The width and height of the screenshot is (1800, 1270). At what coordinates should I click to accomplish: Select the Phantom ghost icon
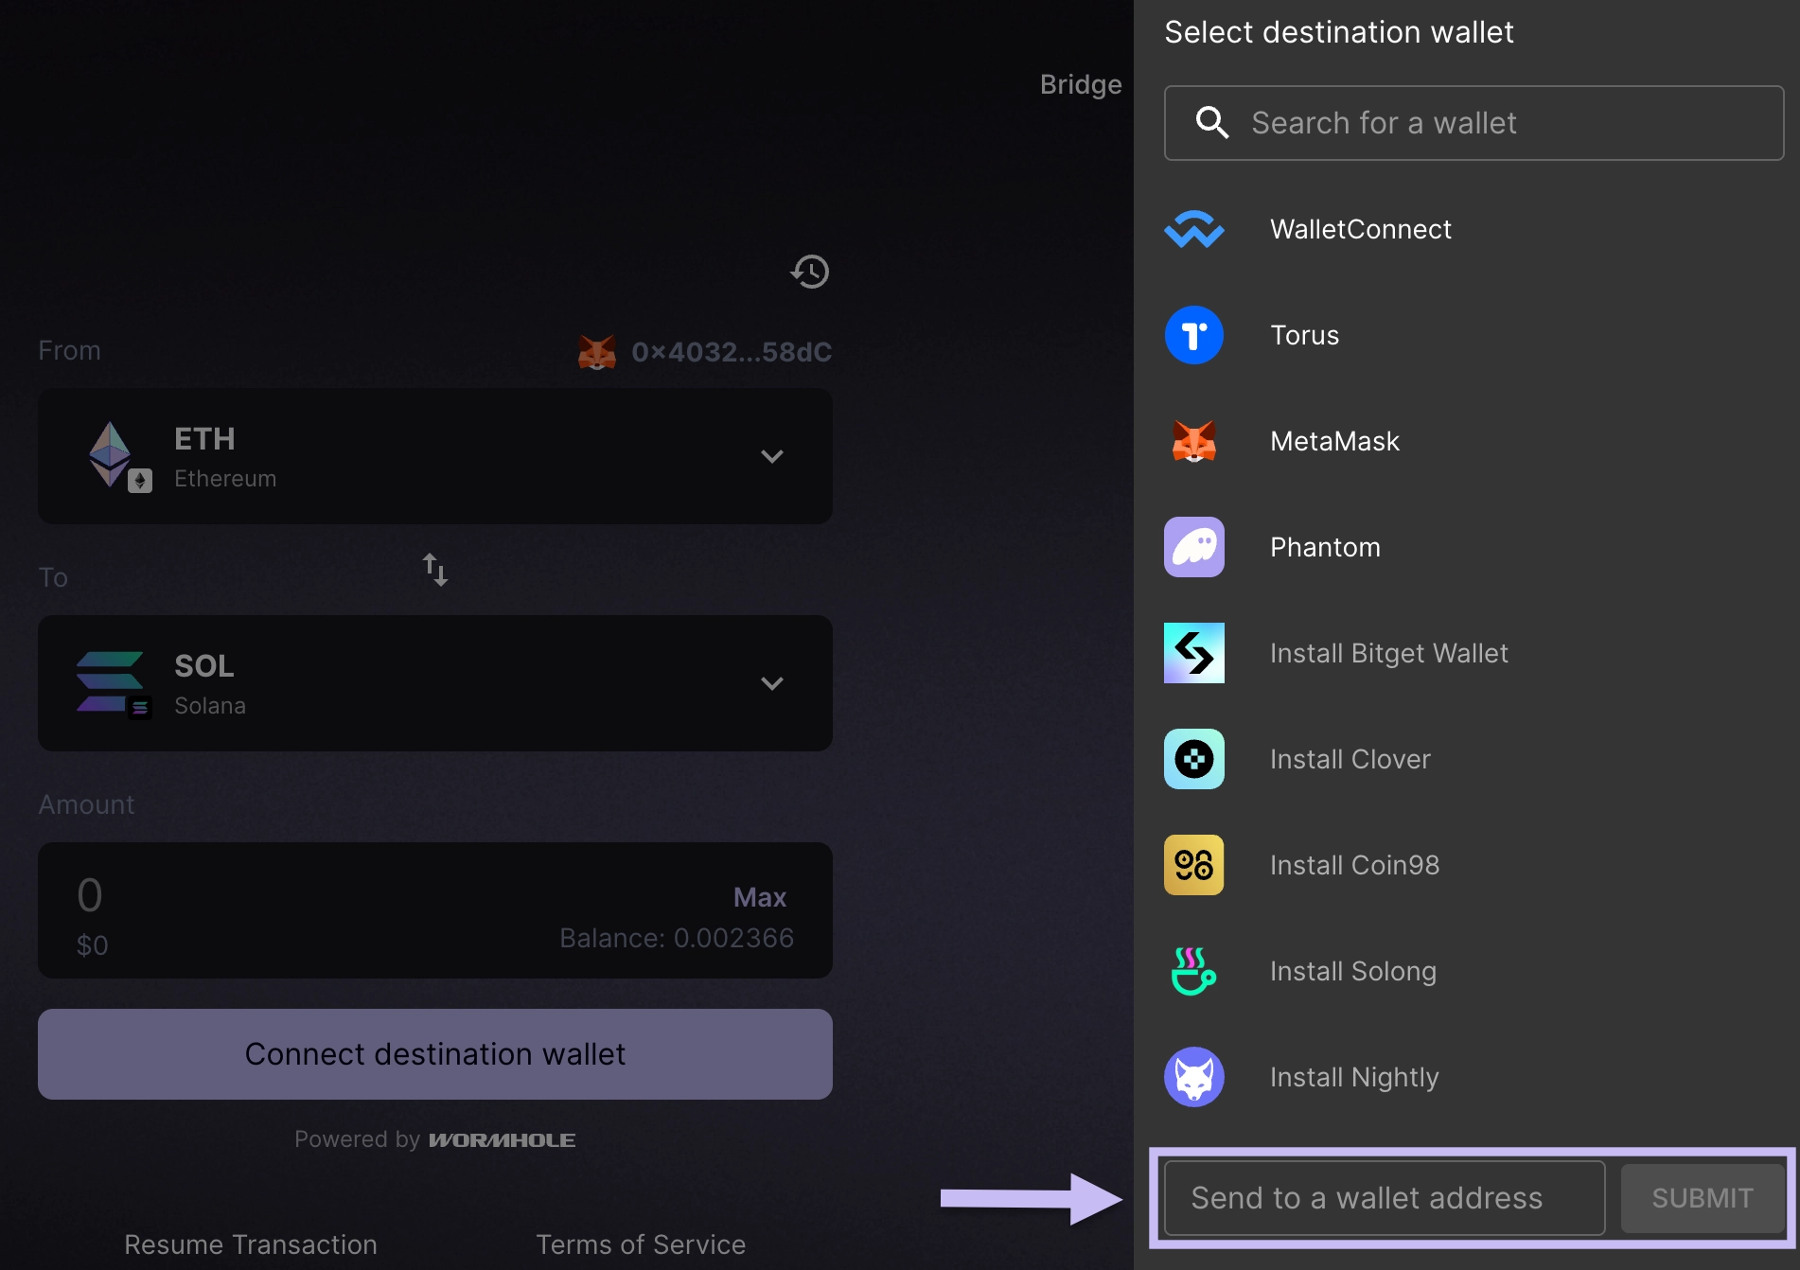pyautogui.click(x=1193, y=547)
